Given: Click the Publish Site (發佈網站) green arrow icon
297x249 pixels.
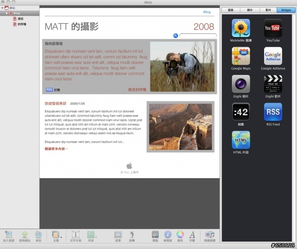Looking at the screenshot, I should [x=25, y=235].
